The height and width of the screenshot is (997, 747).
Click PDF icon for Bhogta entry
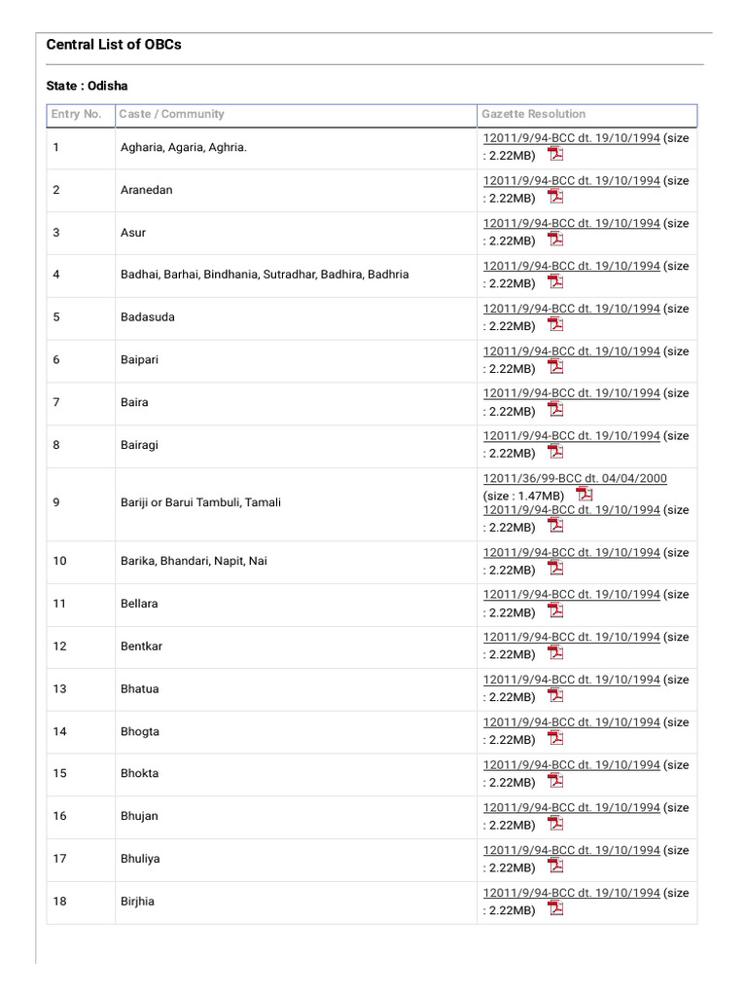coord(554,739)
